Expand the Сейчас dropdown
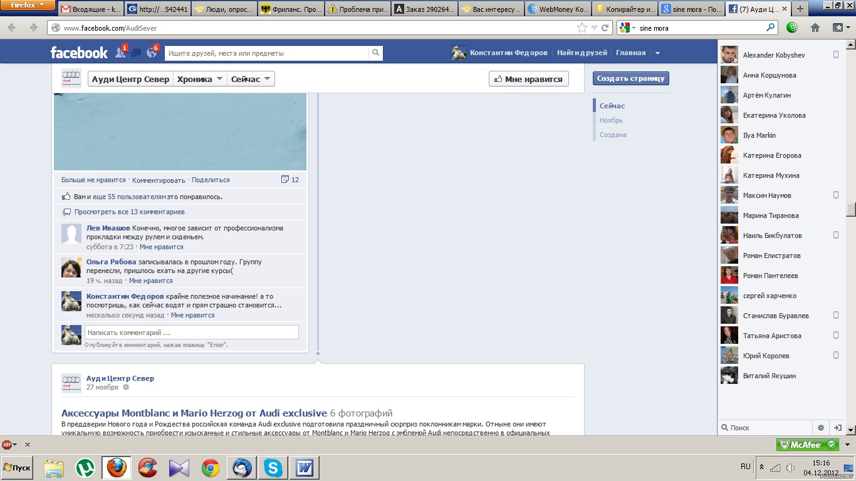Screen dimensions: 856x481 click(x=251, y=79)
